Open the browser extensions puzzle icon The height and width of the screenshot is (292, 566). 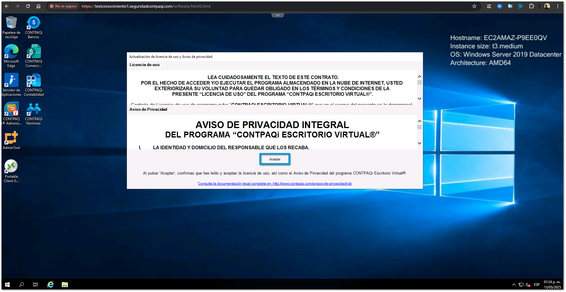coord(531,6)
